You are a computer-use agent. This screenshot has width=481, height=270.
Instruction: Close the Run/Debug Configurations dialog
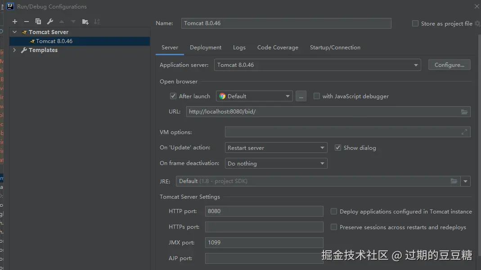coord(477,6)
